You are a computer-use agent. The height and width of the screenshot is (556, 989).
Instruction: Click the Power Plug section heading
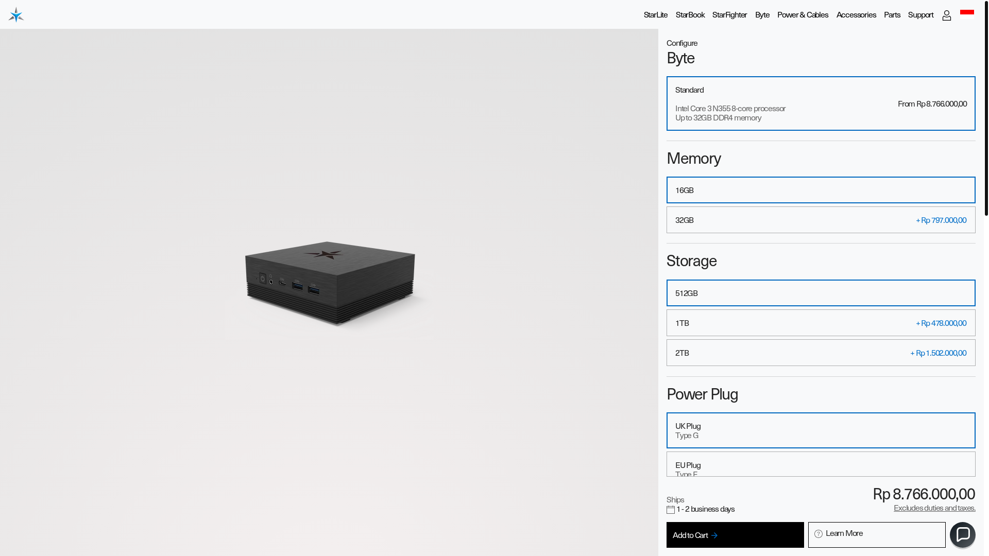702,394
